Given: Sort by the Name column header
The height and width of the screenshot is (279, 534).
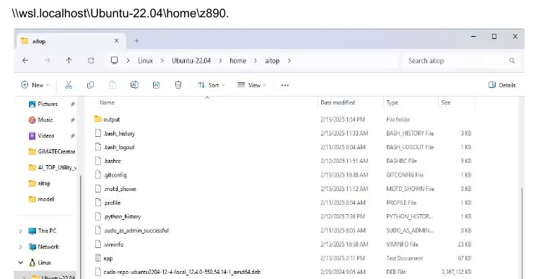Looking at the screenshot, I should (x=107, y=102).
